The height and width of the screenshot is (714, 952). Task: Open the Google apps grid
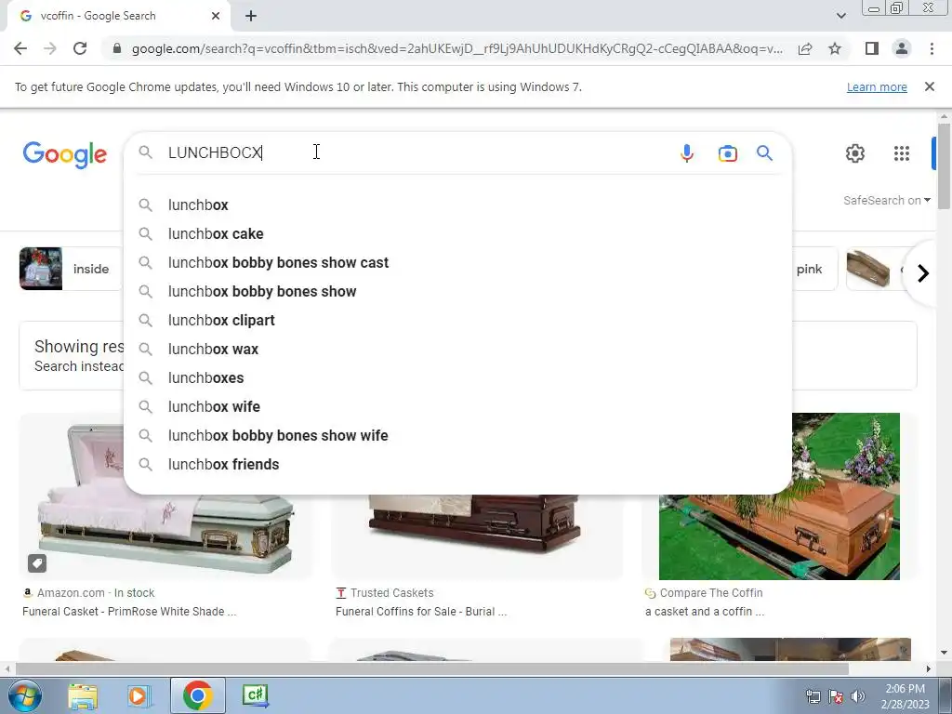902,153
